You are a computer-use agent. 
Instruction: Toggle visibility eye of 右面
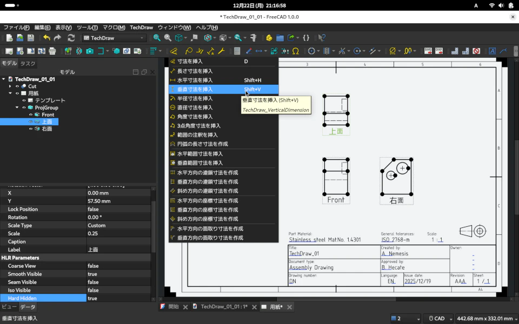(31, 129)
